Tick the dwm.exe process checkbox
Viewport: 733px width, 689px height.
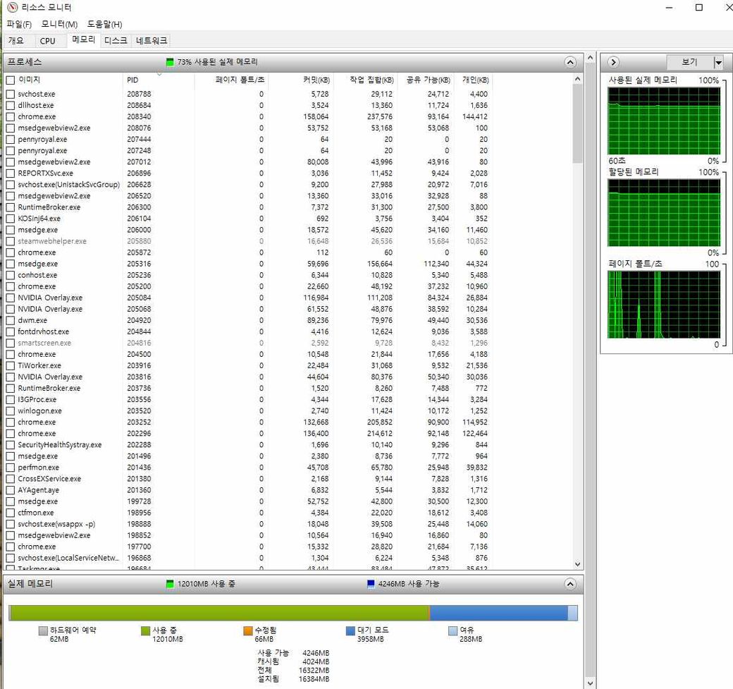(x=10, y=320)
